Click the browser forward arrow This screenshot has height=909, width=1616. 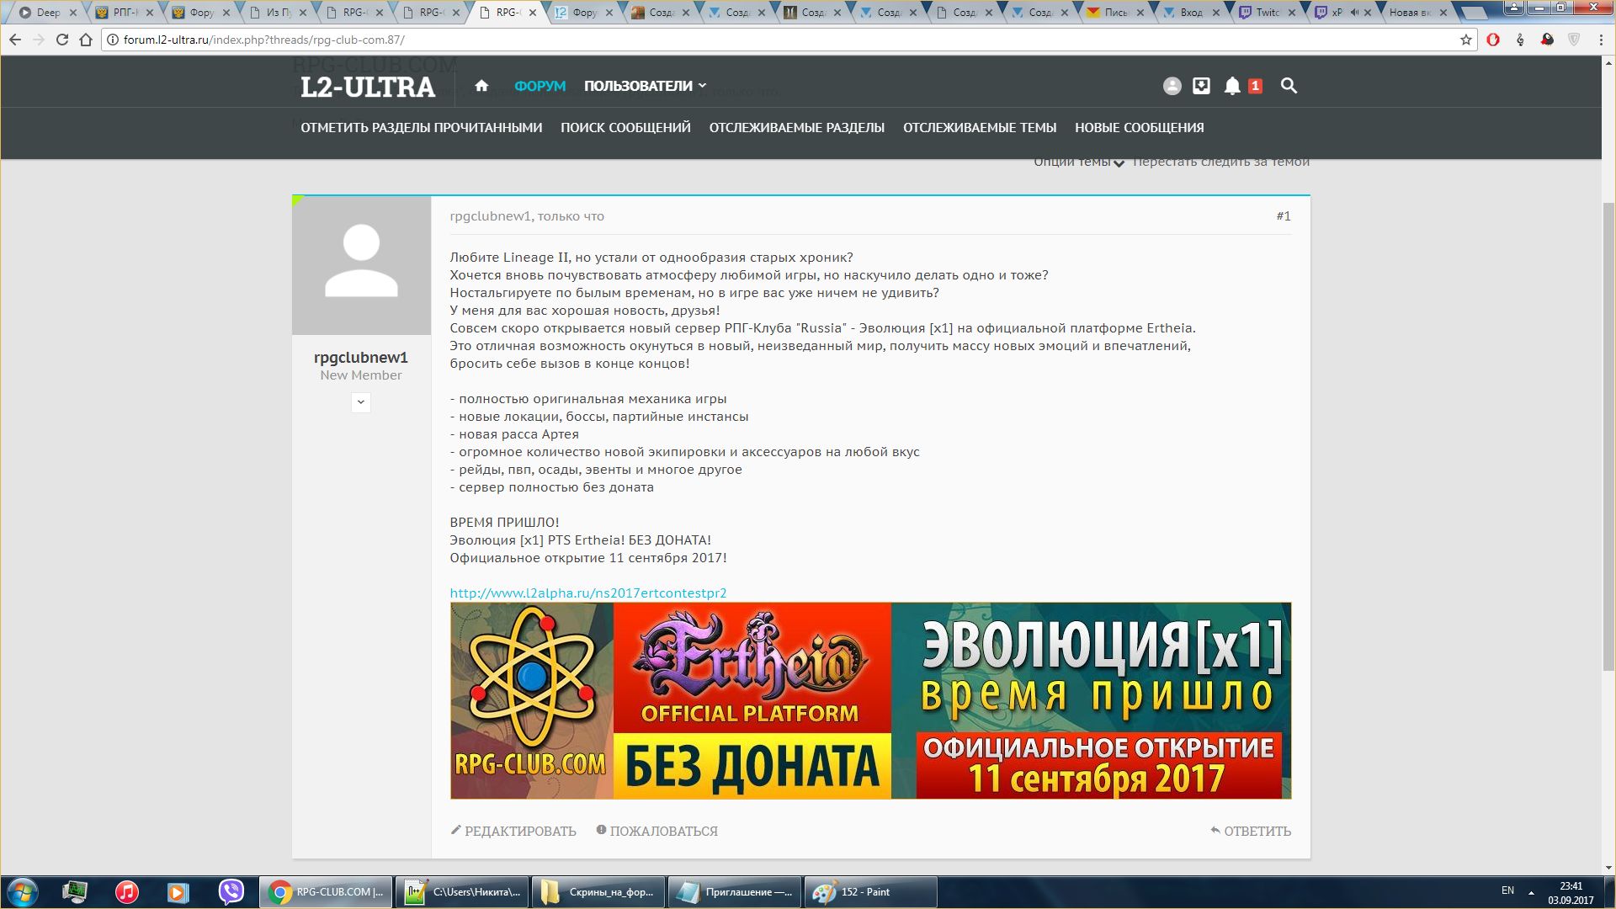pyautogui.click(x=39, y=40)
